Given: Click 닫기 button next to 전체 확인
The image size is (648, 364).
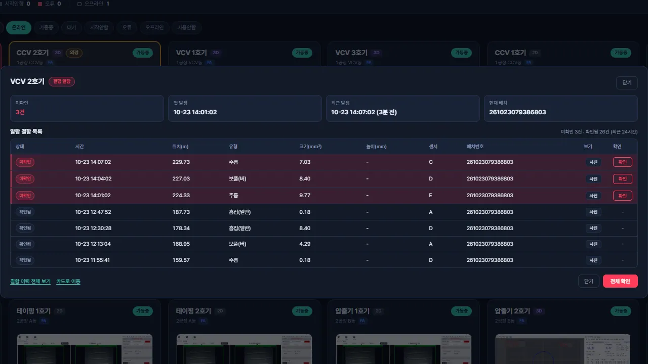Looking at the screenshot, I should (x=589, y=281).
